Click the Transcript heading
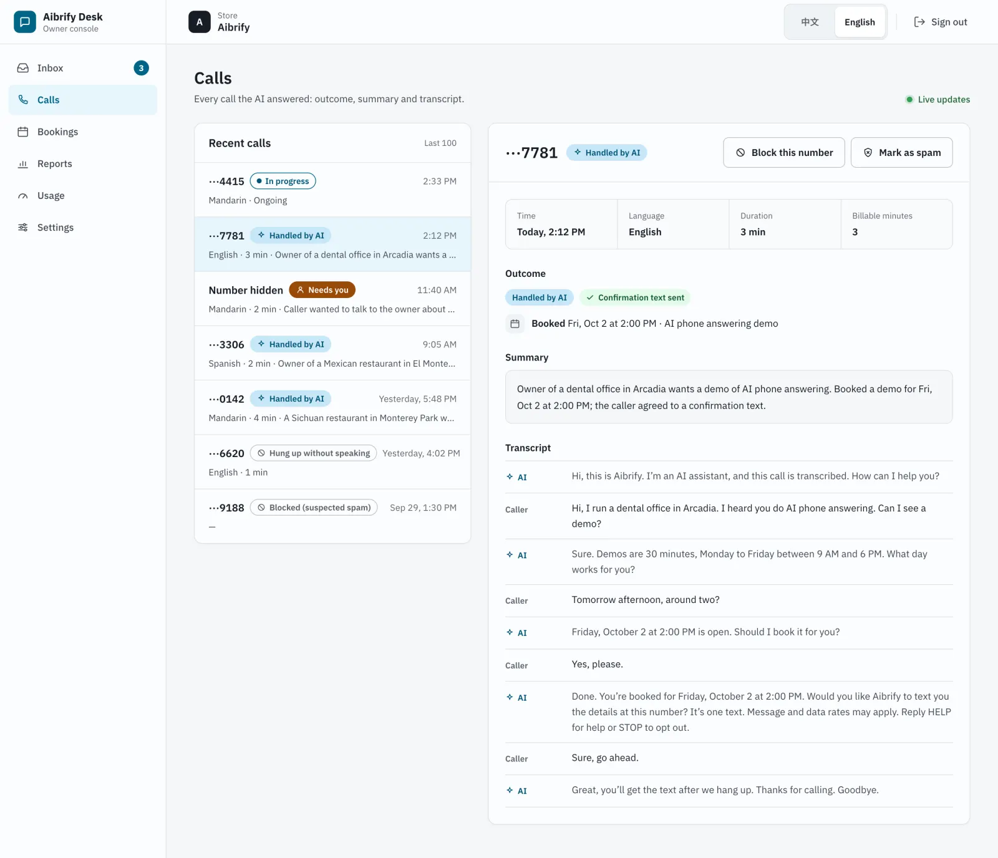The height and width of the screenshot is (858, 998). pyautogui.click(x=528, y=448)
